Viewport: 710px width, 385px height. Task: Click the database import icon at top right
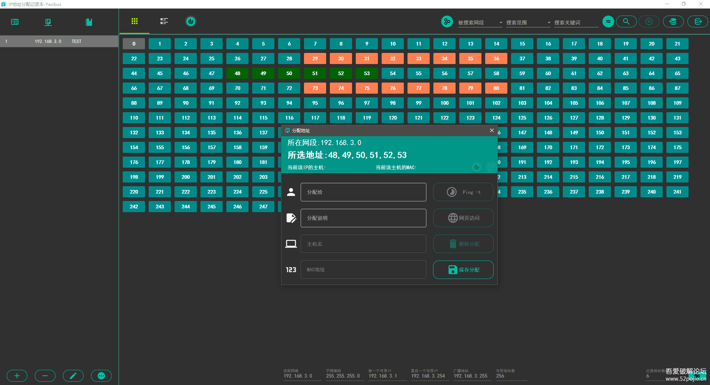(673, 21)
